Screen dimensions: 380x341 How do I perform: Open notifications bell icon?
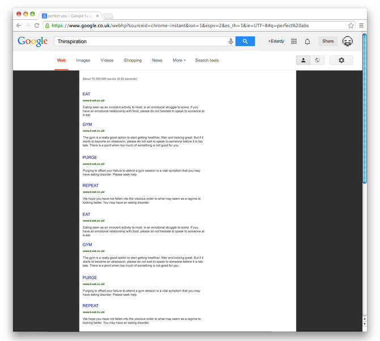tap(307, 41)
